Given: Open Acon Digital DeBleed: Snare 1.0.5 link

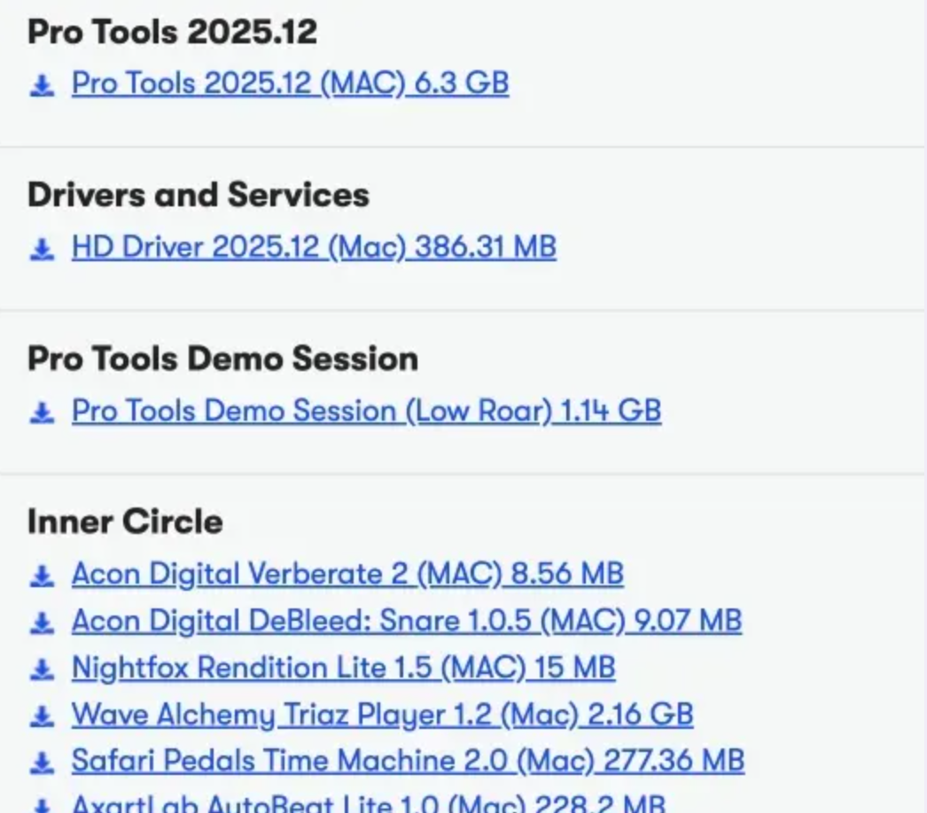Looking at the screenshot, I should pyautogui.click(x=406, y=621).
